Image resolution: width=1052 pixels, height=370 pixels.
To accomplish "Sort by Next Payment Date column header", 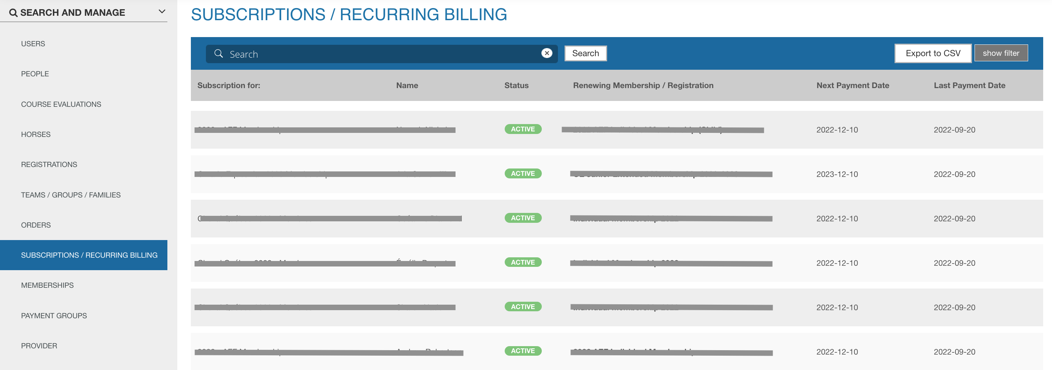I will tap(852, 86).
